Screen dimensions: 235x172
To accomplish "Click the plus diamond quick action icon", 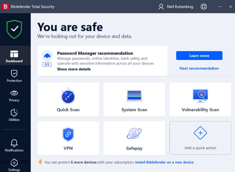I will point(200,133).
